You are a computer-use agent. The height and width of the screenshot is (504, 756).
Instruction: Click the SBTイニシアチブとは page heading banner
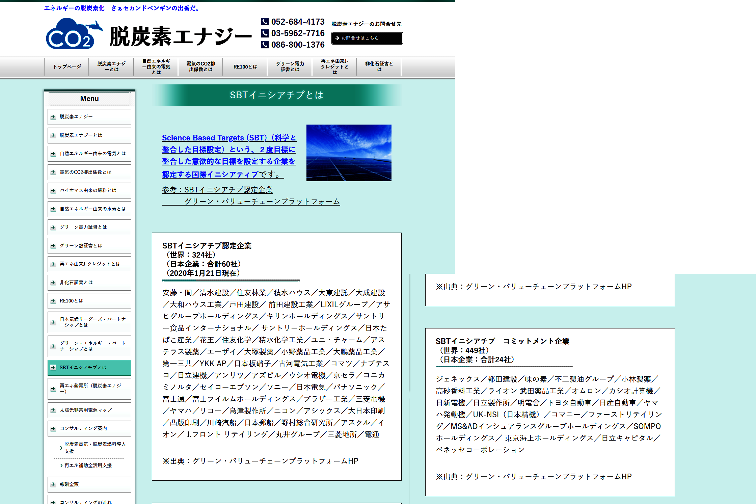tap(277, 95)
